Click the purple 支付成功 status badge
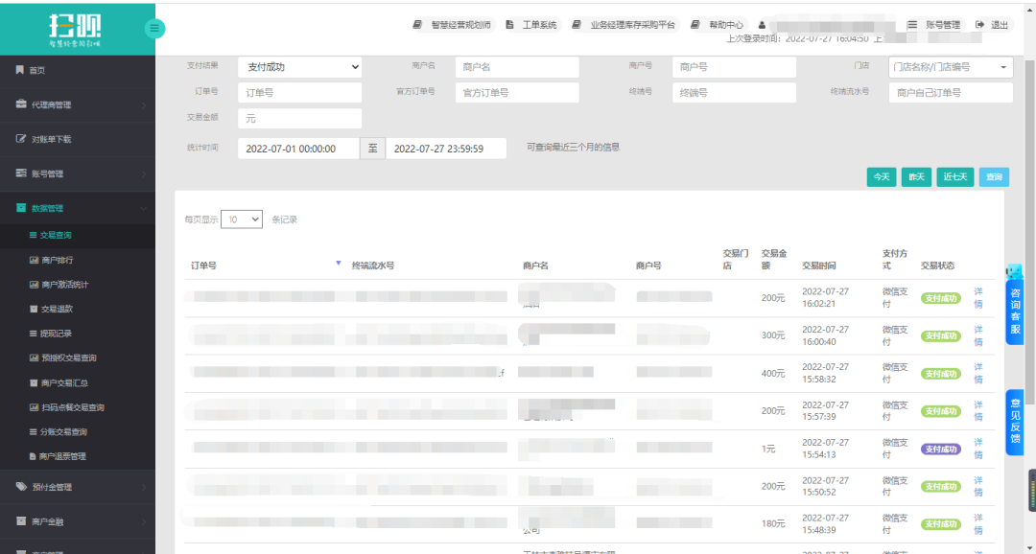 (x=941, y=449)
